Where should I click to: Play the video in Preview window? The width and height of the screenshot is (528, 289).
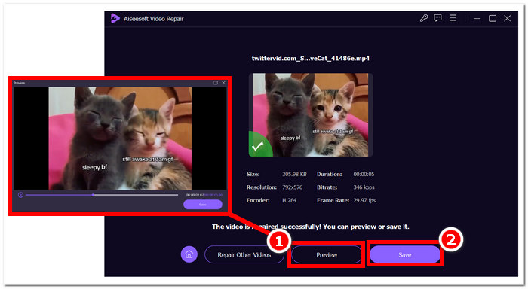20,195
